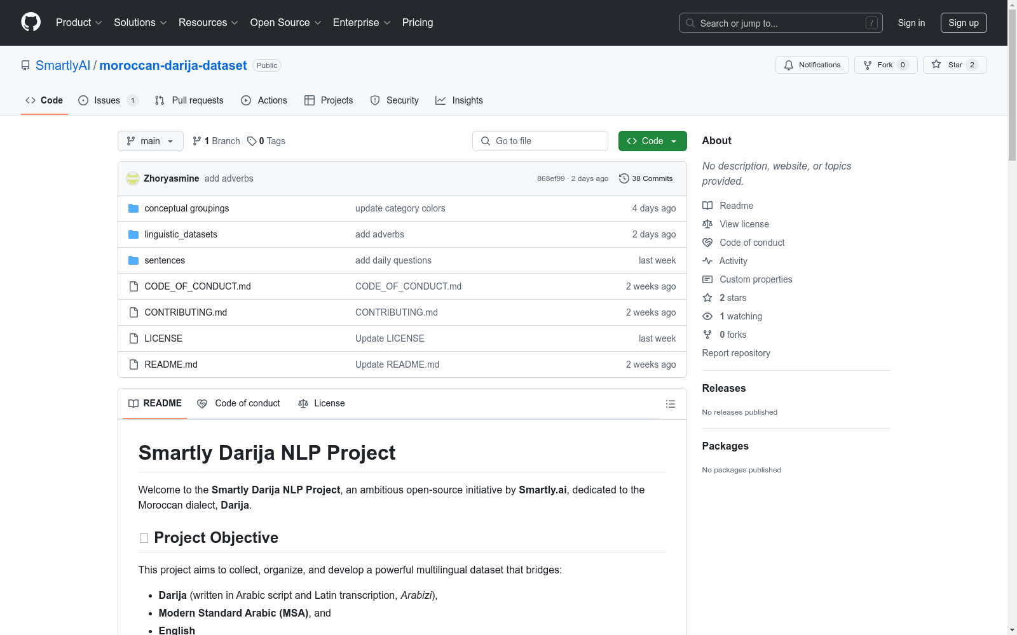Open the SmartlyAI owner profile
Image resolution: width=1017 pixels, height=635 pixels.
pyautogui.click(x=63, y=65)
